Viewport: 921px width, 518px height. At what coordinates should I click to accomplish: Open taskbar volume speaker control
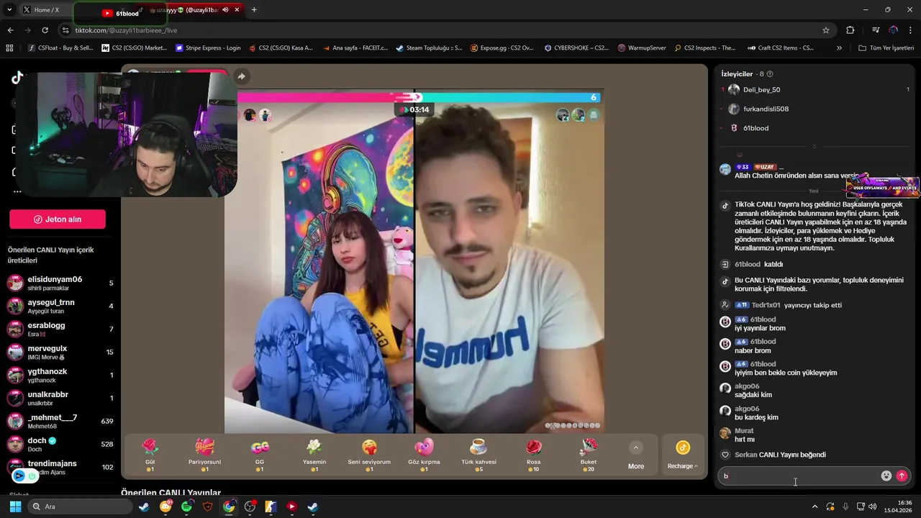click(x=872, y=506)
